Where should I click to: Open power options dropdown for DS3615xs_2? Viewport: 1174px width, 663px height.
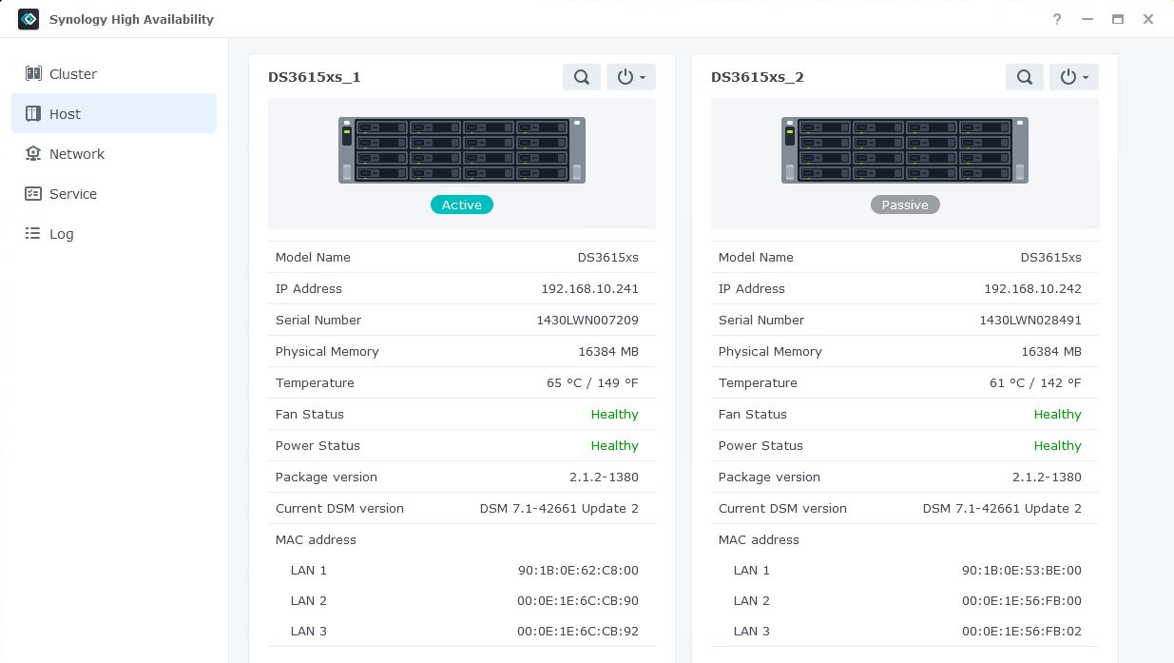point(1074,77)
